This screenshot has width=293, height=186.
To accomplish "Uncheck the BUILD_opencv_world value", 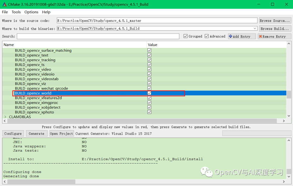I will tap(149, 93).
